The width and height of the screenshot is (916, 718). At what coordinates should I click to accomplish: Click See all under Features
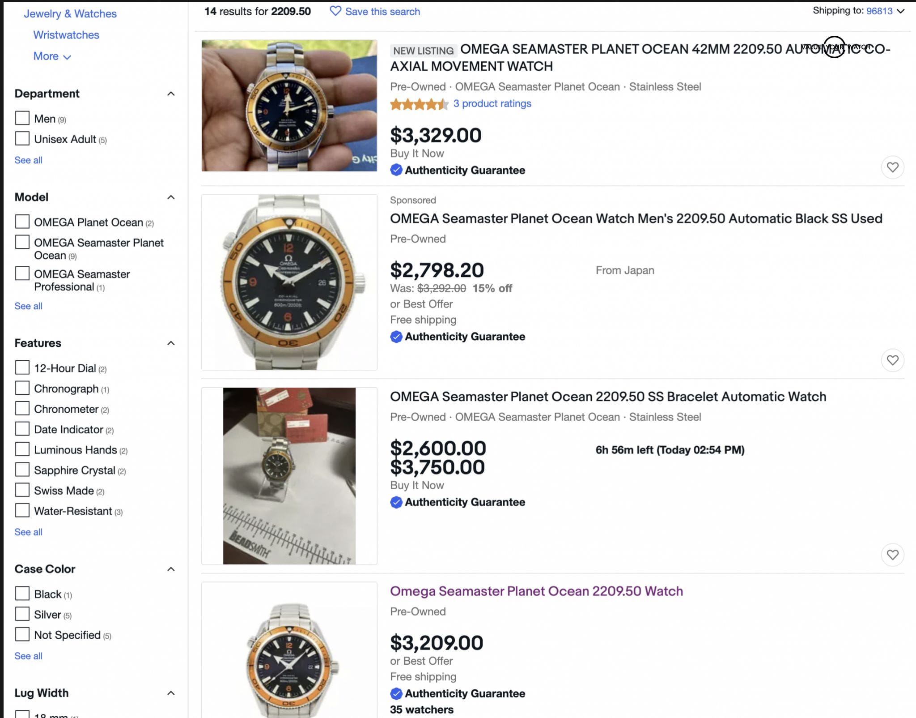coord(28,532)
